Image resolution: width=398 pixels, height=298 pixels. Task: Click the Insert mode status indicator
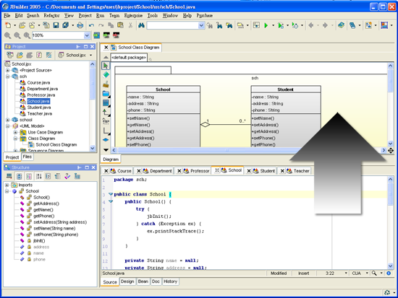coord(304,273)
